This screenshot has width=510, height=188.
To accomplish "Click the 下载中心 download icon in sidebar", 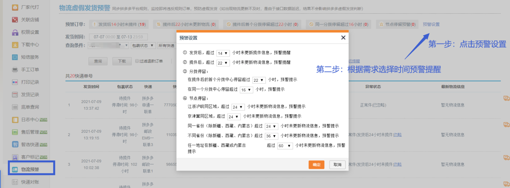I will tap(15, 45).
